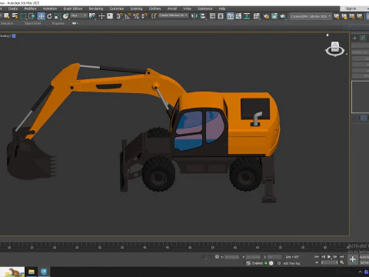Open the Curve Editor icon

tap(238, 16)
